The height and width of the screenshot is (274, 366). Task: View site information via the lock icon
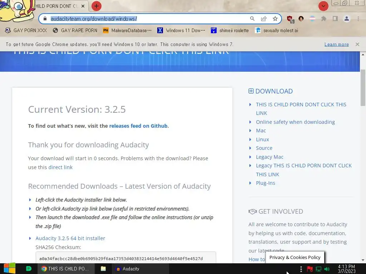45,19
